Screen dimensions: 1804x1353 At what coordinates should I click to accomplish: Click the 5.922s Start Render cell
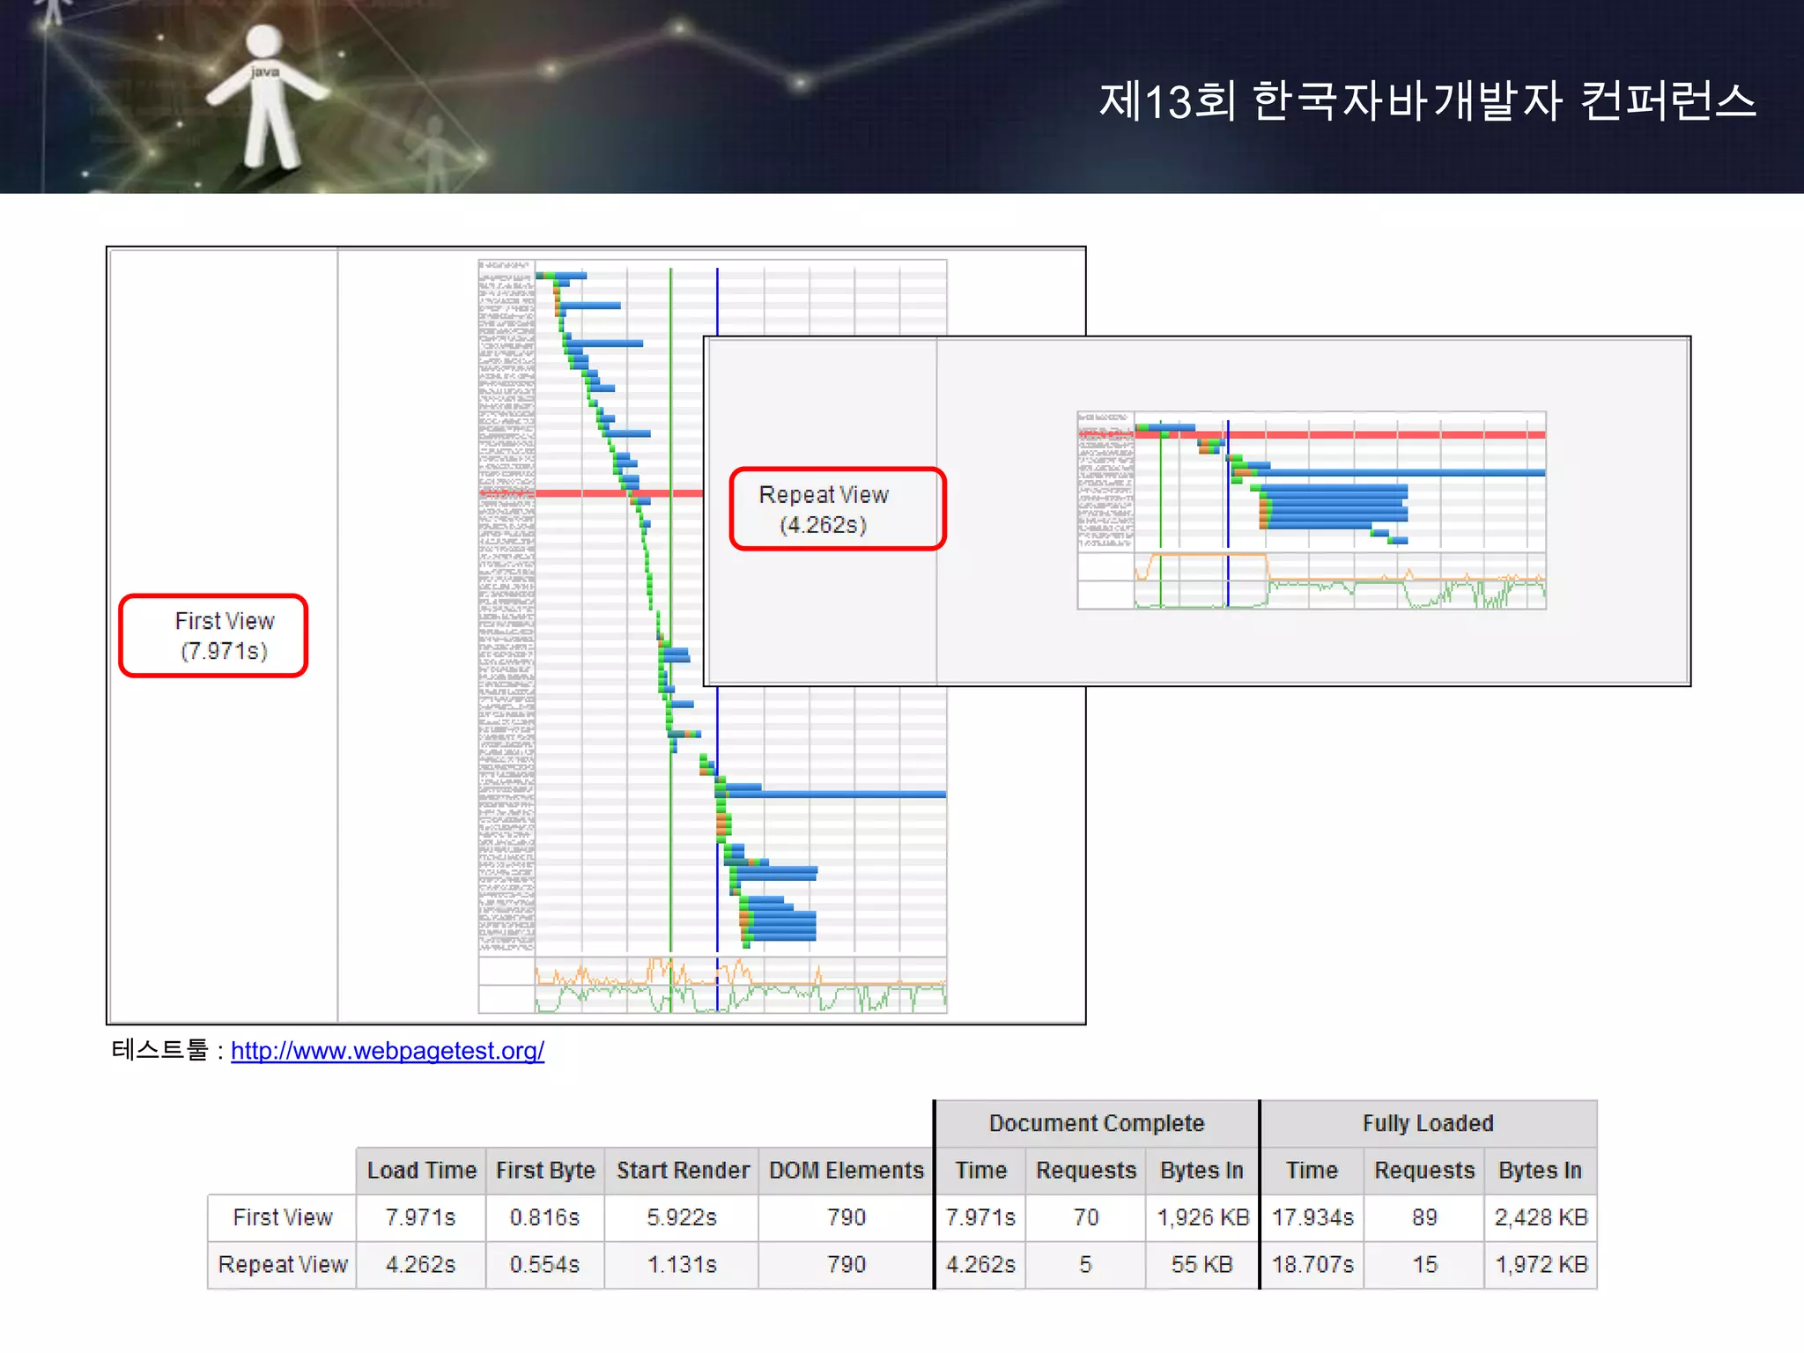682,1217
